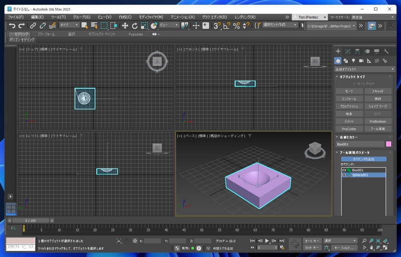Screen dimensions: 401x257
Task: Click the Undo arrow icon
Action: click(12, 26)
